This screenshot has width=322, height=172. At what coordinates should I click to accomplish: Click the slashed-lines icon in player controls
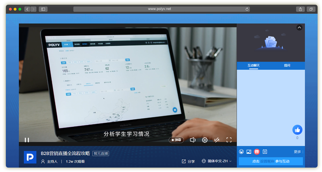point(217,140)
